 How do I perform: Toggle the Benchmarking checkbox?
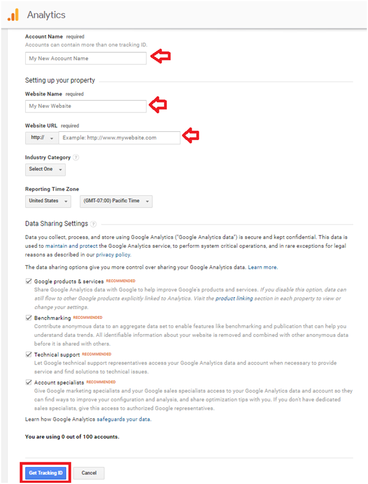29,318
